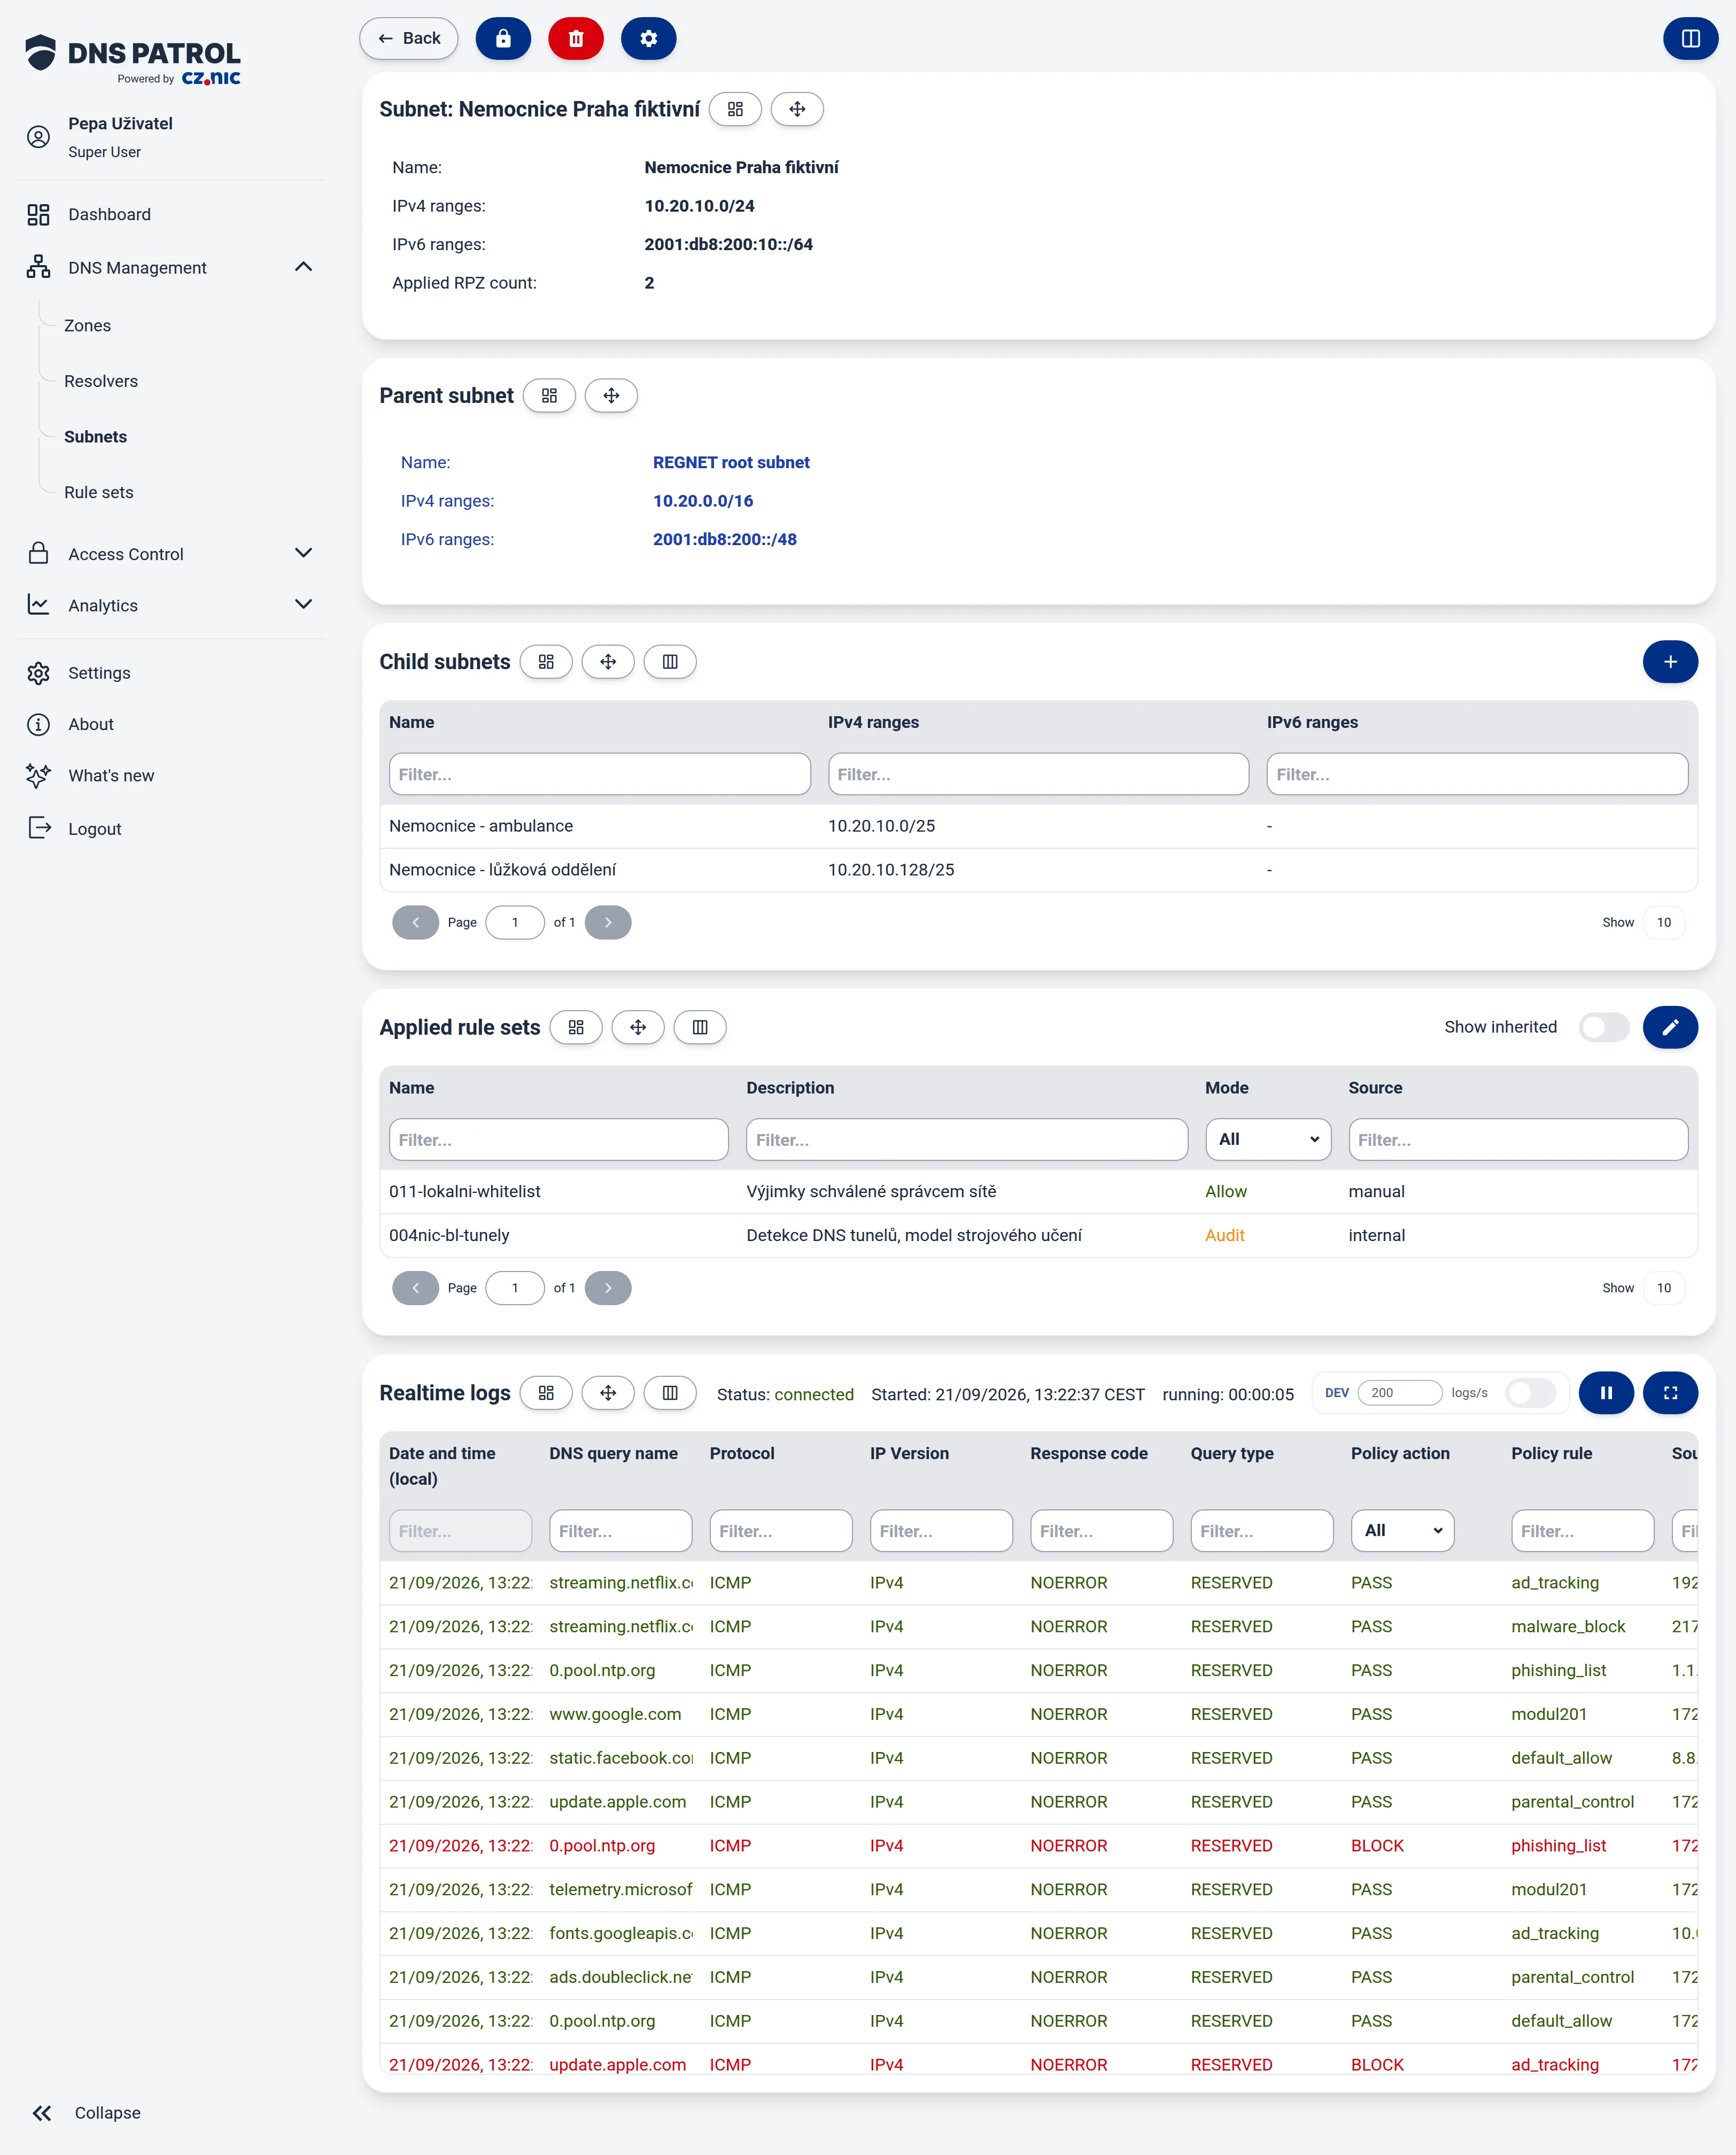
Task: Expand realtime logs to fullscreen
Action: (x=1670, y=1393)
